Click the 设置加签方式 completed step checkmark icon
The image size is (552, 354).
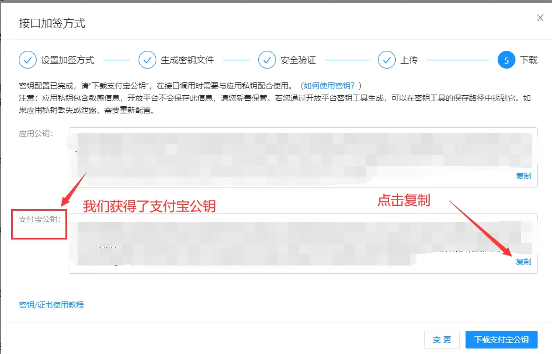point(28,59)
